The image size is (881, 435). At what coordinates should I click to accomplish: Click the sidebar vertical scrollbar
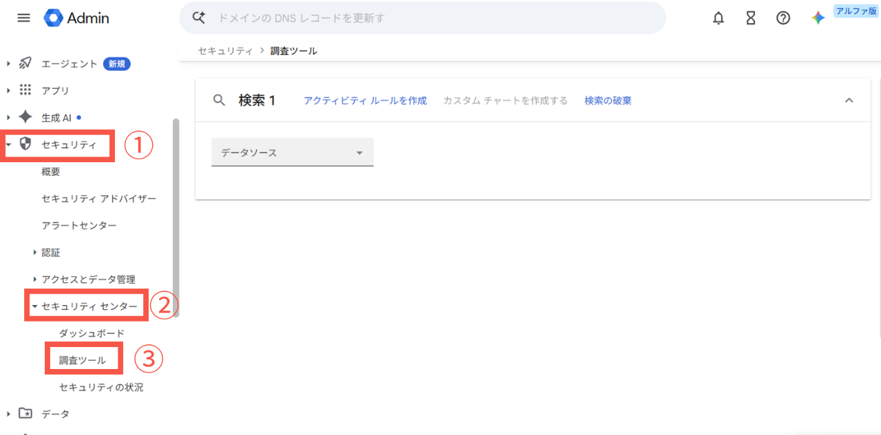coord(176,218)
